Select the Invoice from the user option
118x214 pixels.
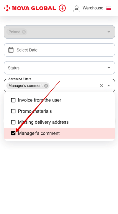tap(59, 100)
